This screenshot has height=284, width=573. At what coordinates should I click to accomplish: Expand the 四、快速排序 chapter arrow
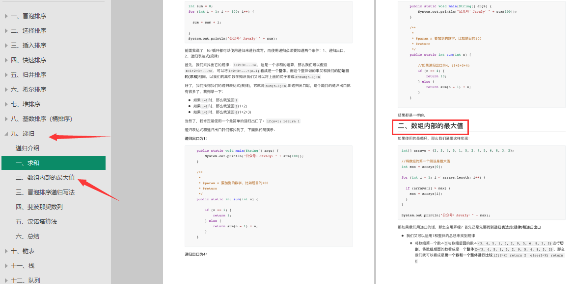pos(6,60)
